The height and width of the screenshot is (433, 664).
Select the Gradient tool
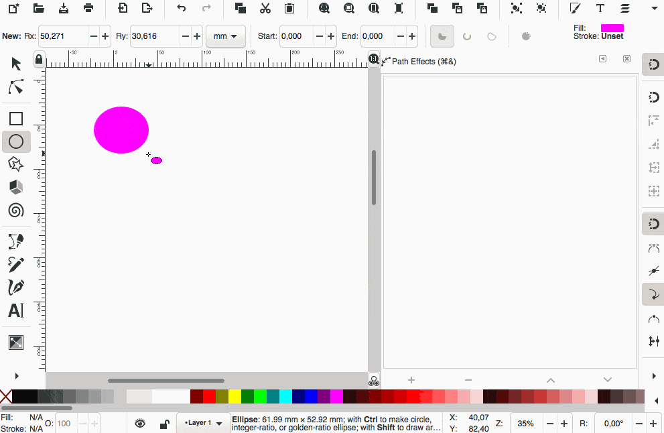(16, 343)
